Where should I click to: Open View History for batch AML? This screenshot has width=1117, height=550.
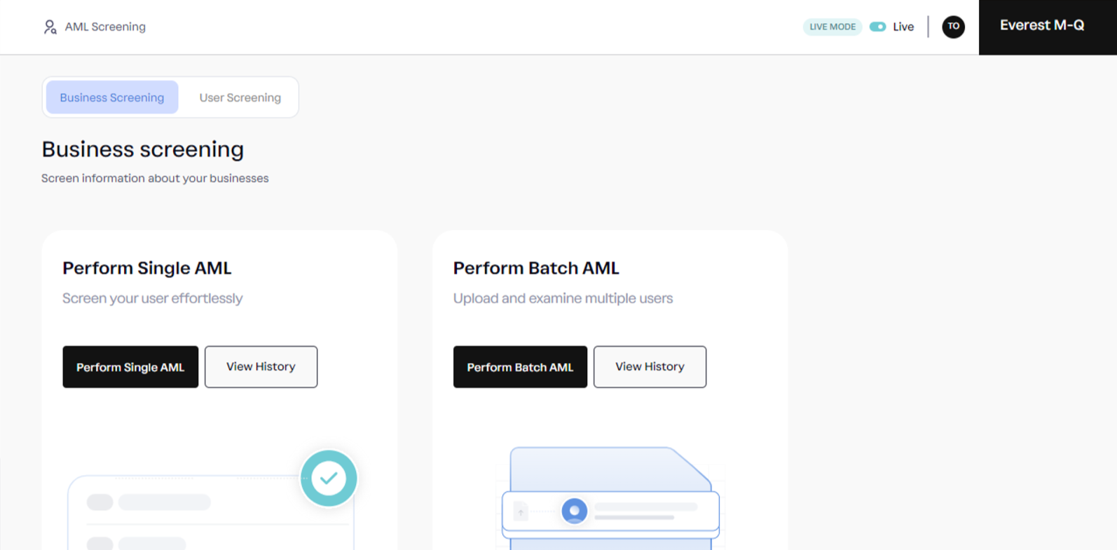tap(650, 366)
